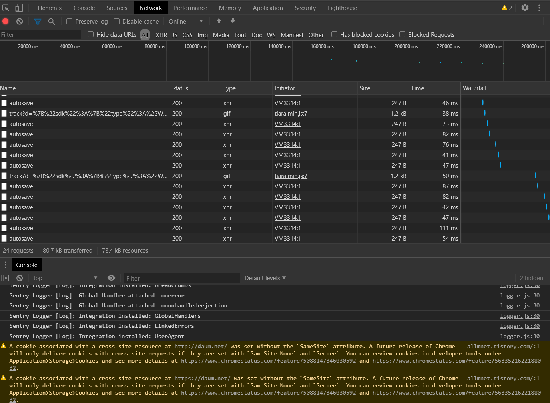Open DevTools settings gear

tap(525, 8)
